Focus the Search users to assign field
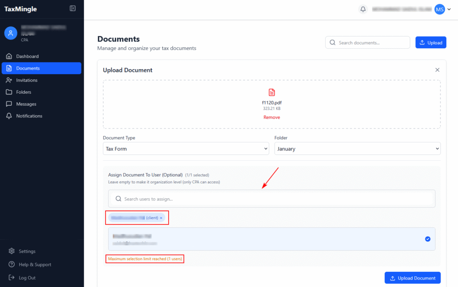Image resolution: width=458 pixels, height=287 pixels. pyautogui.click(x=271, y=199)
